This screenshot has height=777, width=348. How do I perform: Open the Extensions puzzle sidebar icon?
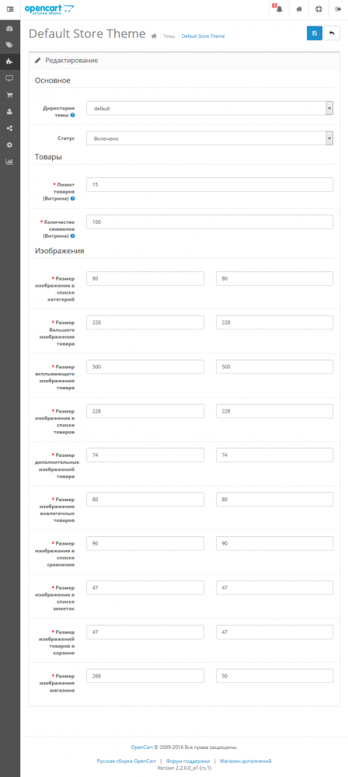10,61
